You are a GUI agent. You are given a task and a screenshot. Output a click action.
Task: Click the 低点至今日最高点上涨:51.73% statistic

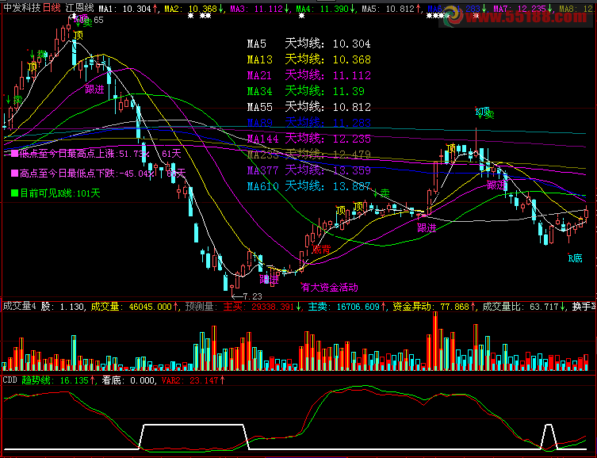click(80, 154)
